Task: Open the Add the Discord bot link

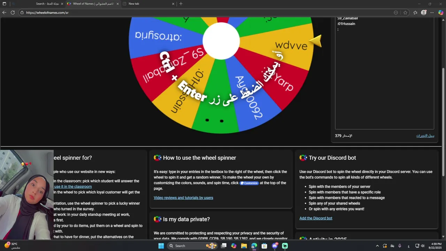Action: click(316, 218)
